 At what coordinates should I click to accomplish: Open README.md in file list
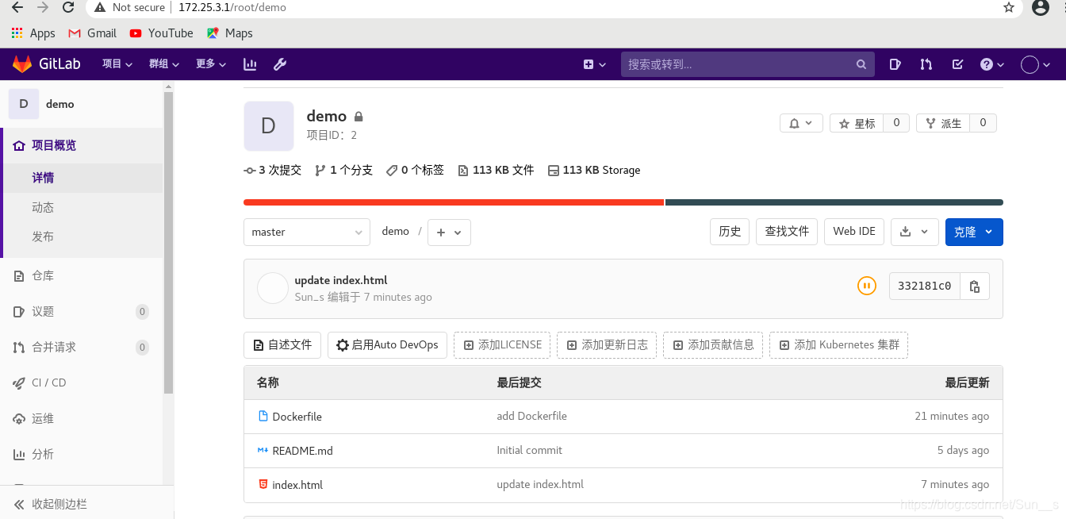click(x=302, y=451)
